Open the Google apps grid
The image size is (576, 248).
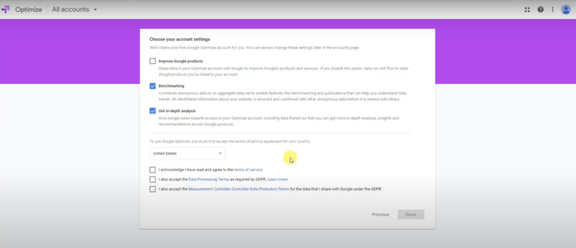pyautogui.click(x=527, y=10)
